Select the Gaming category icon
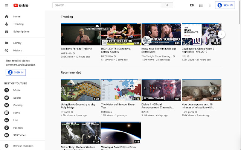This screenshot has width=241, height=150. [6, 105]
